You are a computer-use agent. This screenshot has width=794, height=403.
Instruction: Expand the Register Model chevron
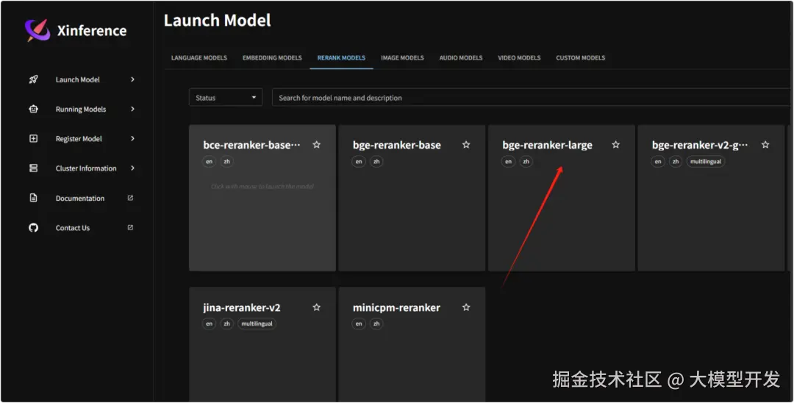tap(132, 138)
